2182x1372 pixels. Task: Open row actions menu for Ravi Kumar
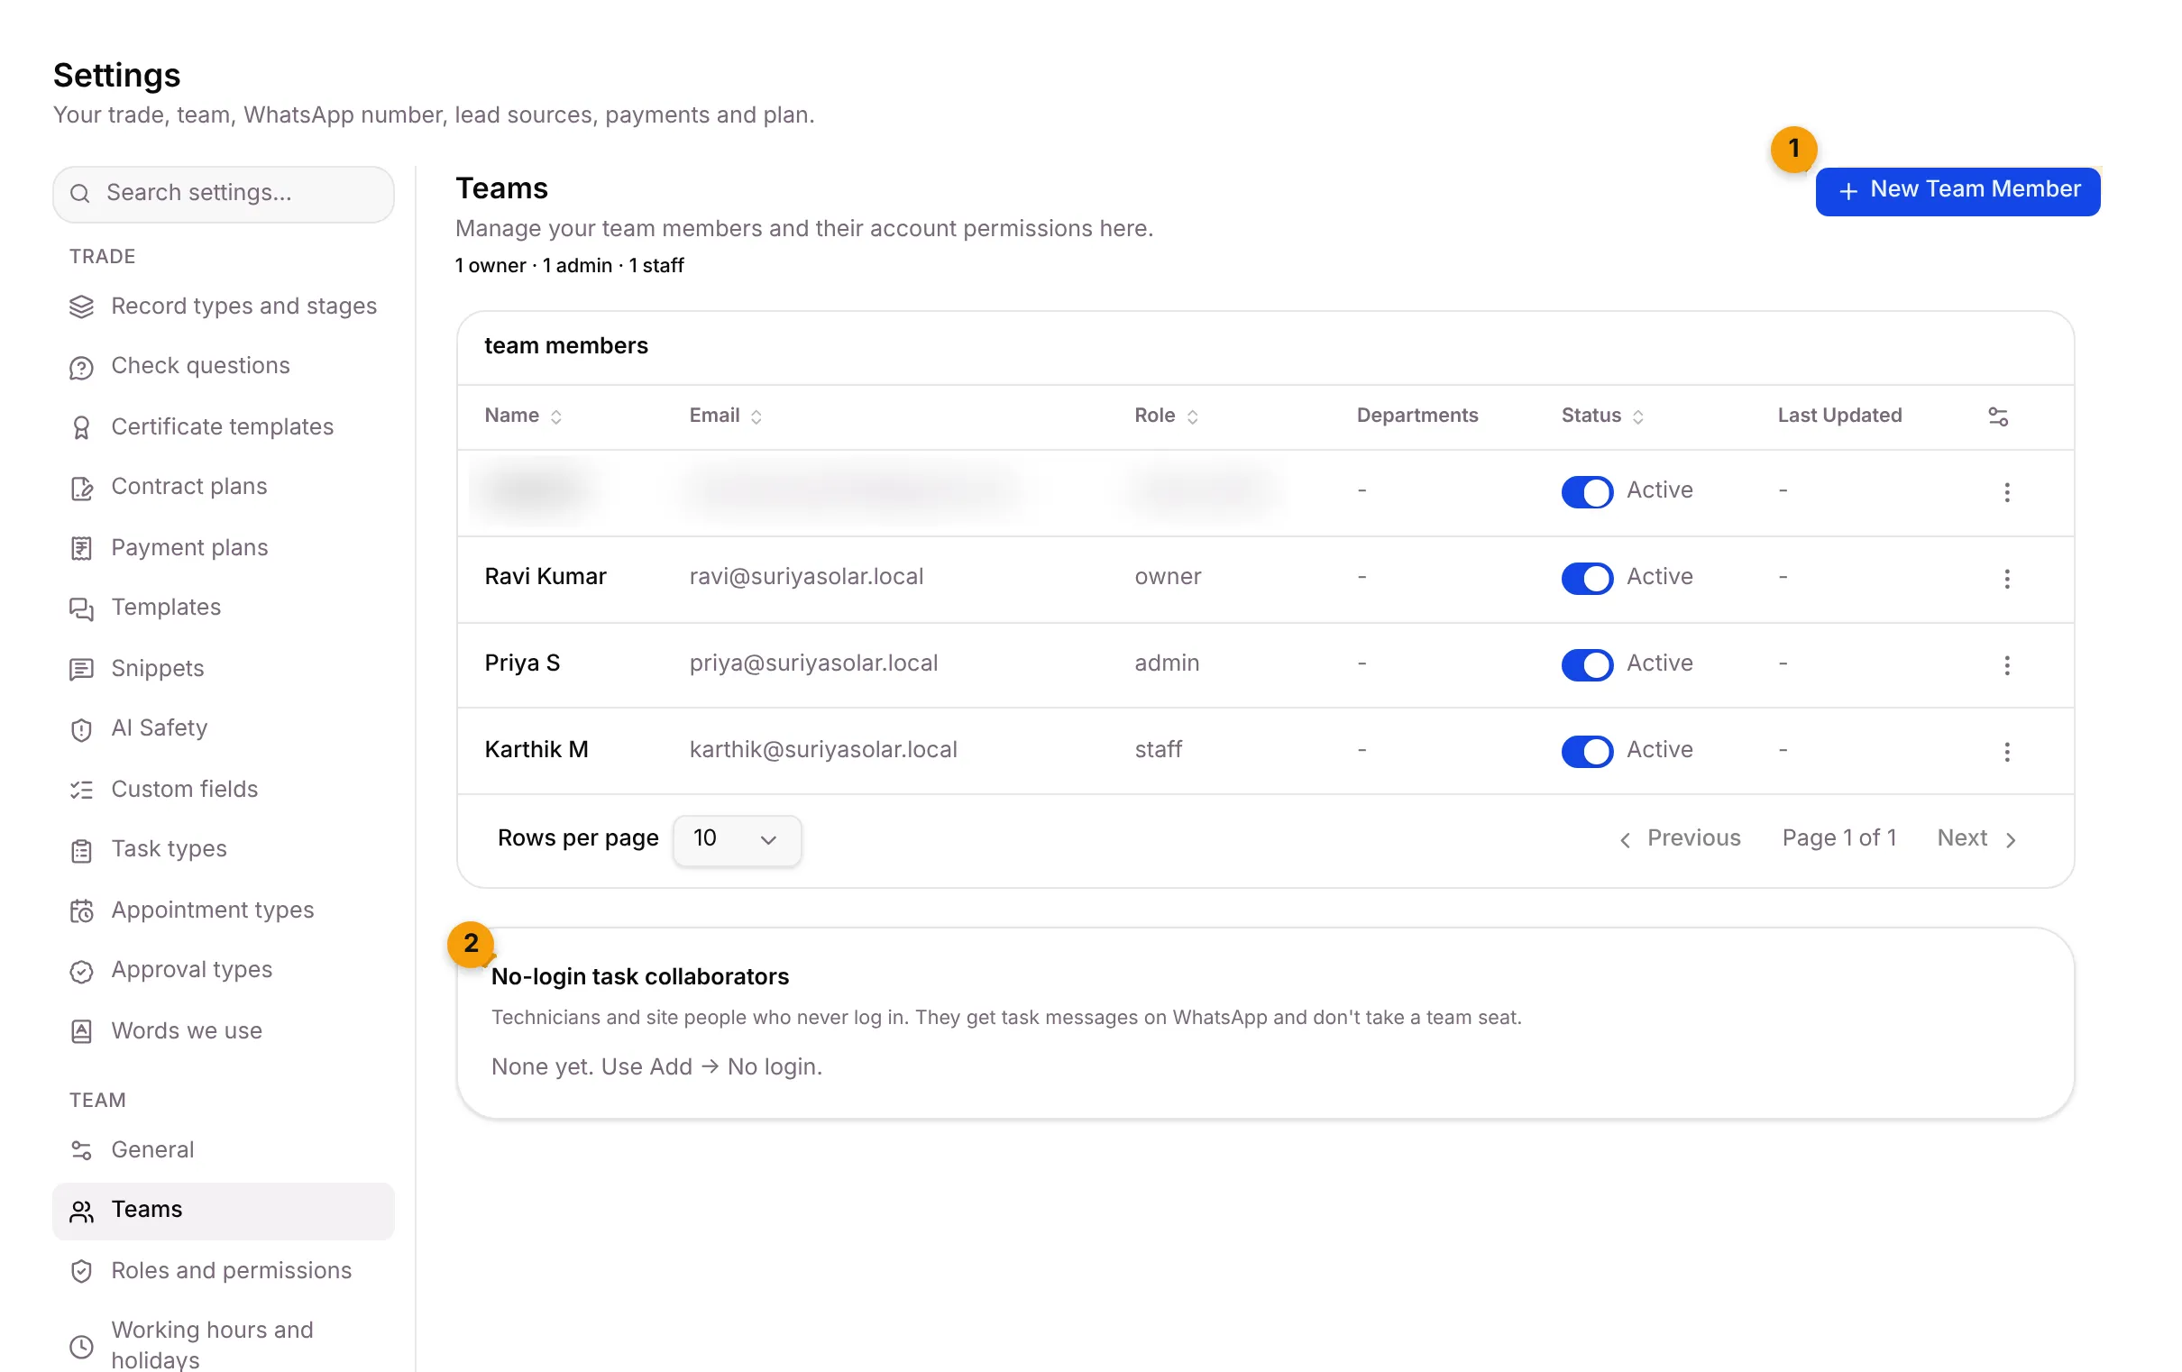point(2007,579)
